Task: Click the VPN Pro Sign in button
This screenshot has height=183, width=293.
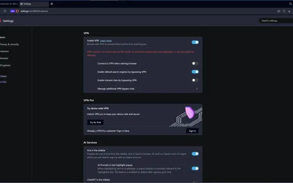Action: click(192, 131)
